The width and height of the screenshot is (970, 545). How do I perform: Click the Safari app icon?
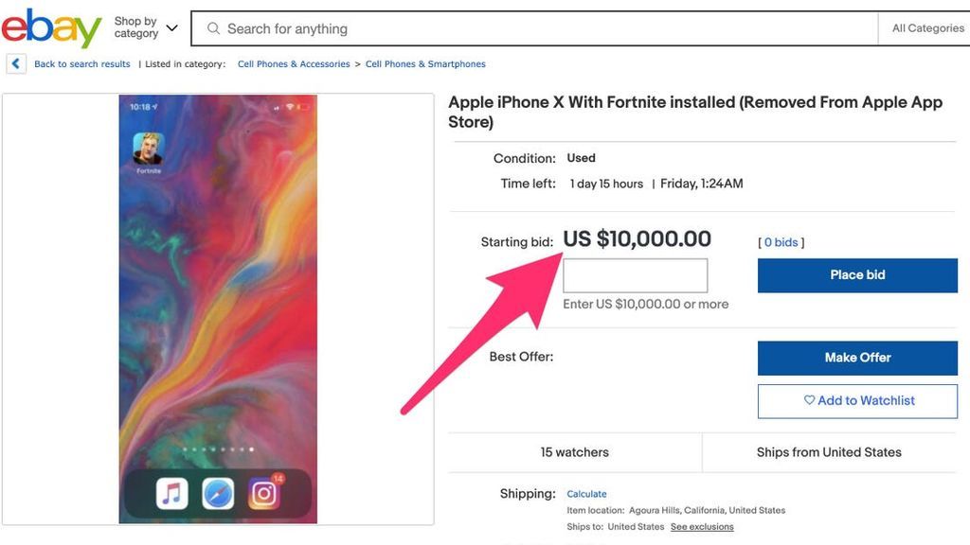(x=218, y=493)
